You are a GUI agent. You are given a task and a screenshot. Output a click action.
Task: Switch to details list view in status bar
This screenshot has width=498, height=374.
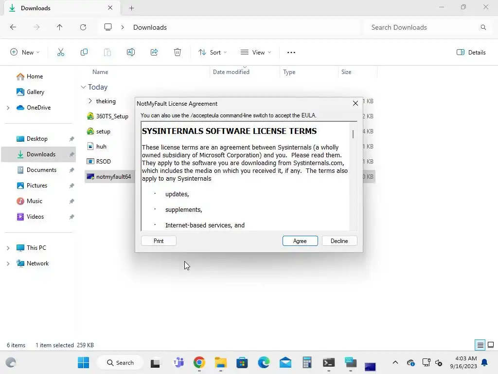coord(480,345)
